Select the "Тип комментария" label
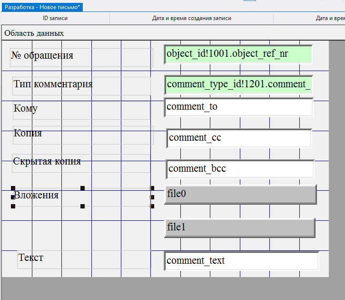The image size is (345, 300). click(x=53, y=84)
